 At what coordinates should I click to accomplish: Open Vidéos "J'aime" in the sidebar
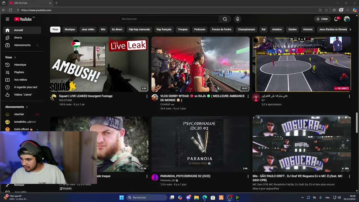22,95
